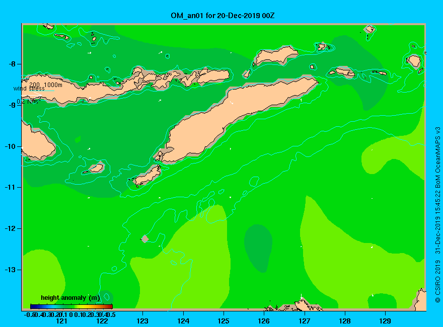Click longitude label 124 on the axis

(x=183, y=321)
